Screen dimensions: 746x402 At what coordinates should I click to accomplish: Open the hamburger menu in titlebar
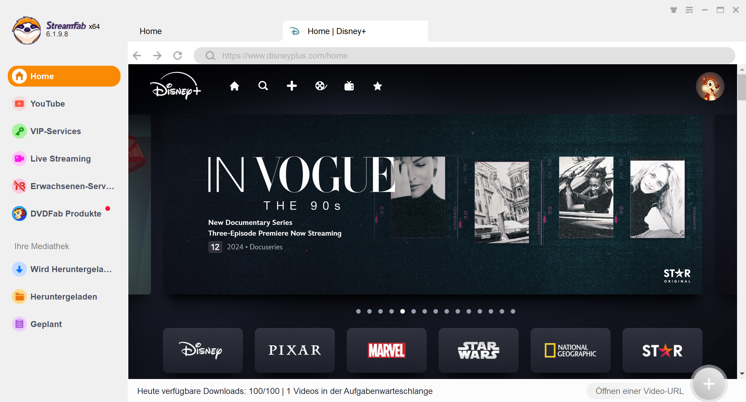click(689, 10)
